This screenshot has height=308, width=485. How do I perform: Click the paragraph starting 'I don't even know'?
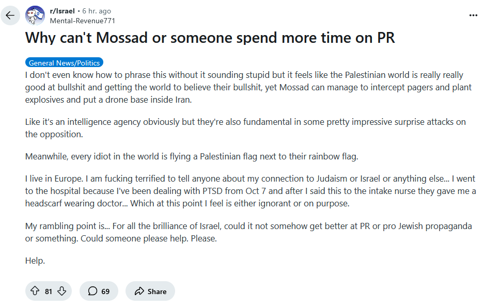248,87
